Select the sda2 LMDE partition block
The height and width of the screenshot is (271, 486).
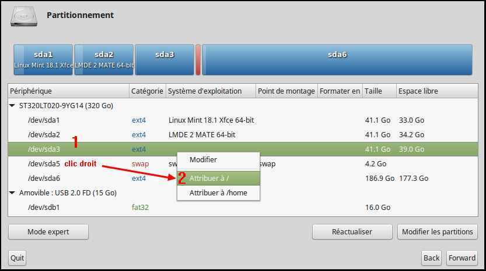[104, 59]
